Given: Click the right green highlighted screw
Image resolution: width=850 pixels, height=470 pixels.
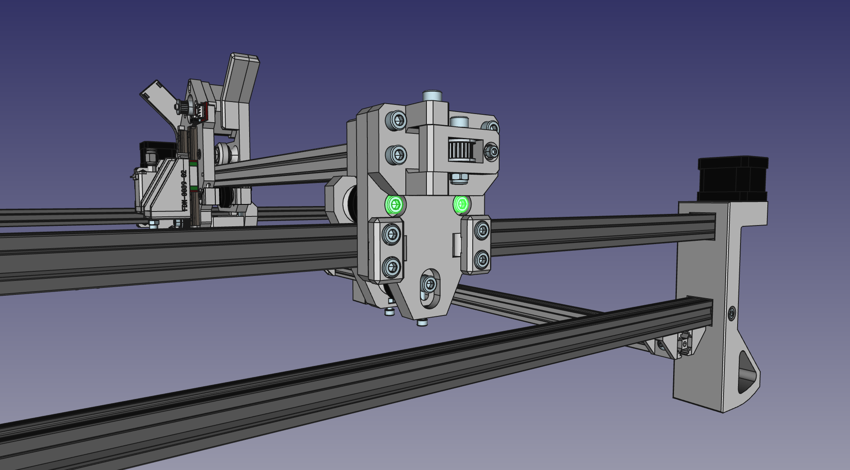Looking at the screenshot, I should 461,204.
